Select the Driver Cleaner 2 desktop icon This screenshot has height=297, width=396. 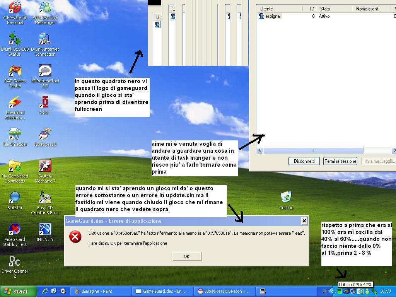pos(15,267)
